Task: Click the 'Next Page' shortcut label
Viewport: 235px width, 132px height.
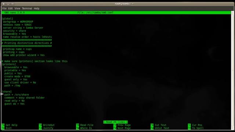Action: pos(124,128)
